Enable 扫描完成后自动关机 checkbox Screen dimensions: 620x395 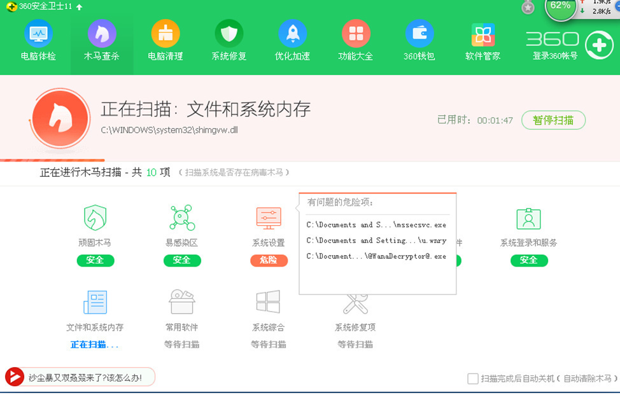tap(473, 379)
